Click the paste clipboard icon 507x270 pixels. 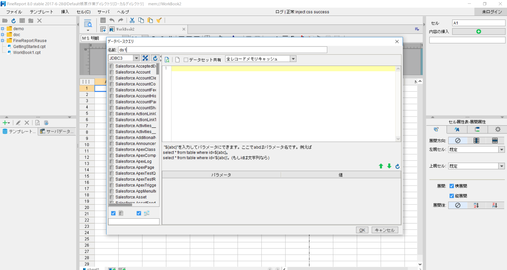click(x=150, y=20)
